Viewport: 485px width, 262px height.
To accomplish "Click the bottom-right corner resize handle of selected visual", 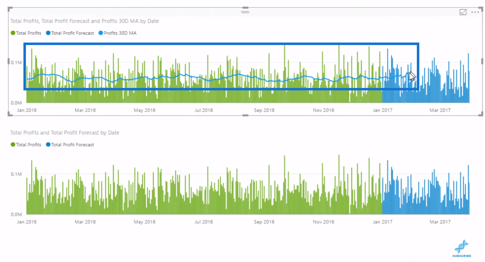I will [x=481, y=114].
